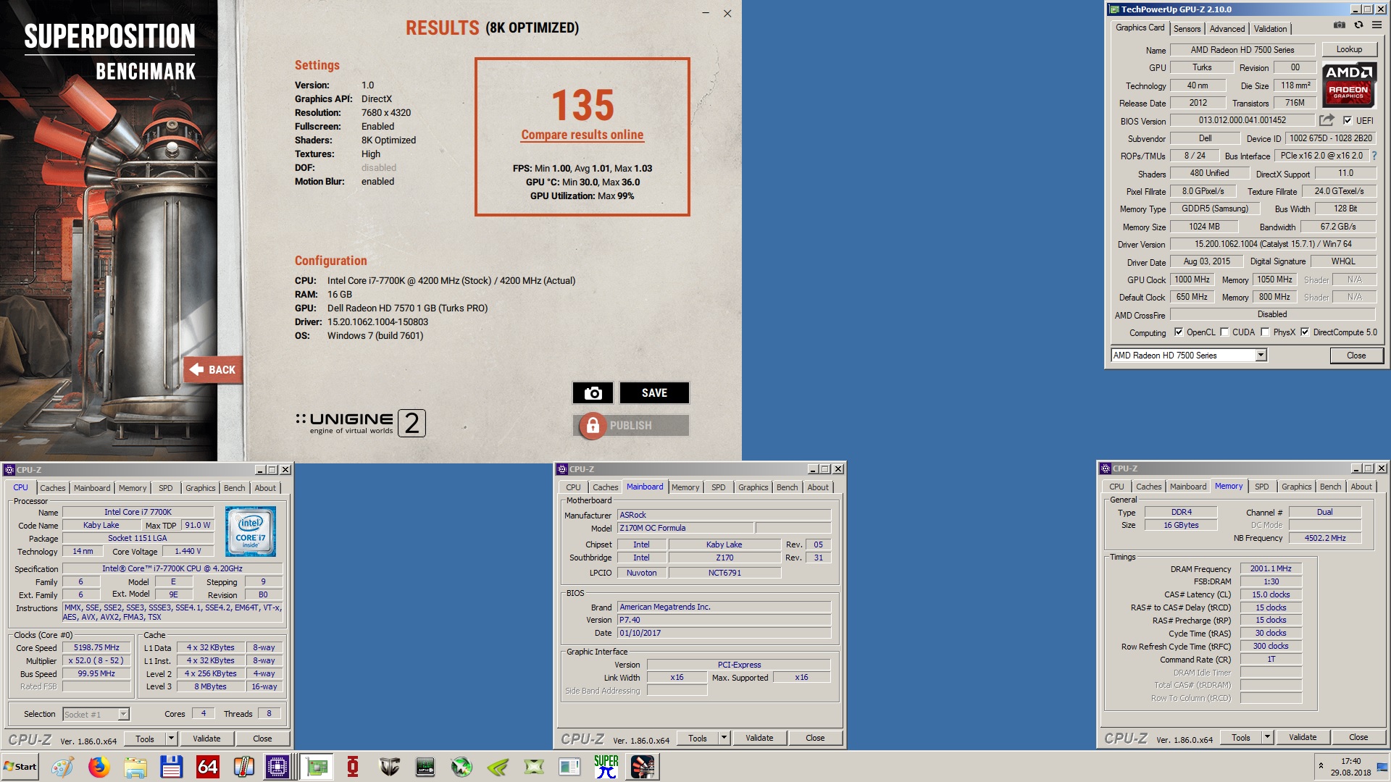Screen dimensions: 1391x782
Task: Click the Lookup button in GPU-Z
Action: [1349, 49]
